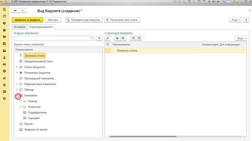Image resolution: width=252 pixels, height=141 pixels.
Task: Select the Элементы отчета row
Action: click(x=176, y=51)
